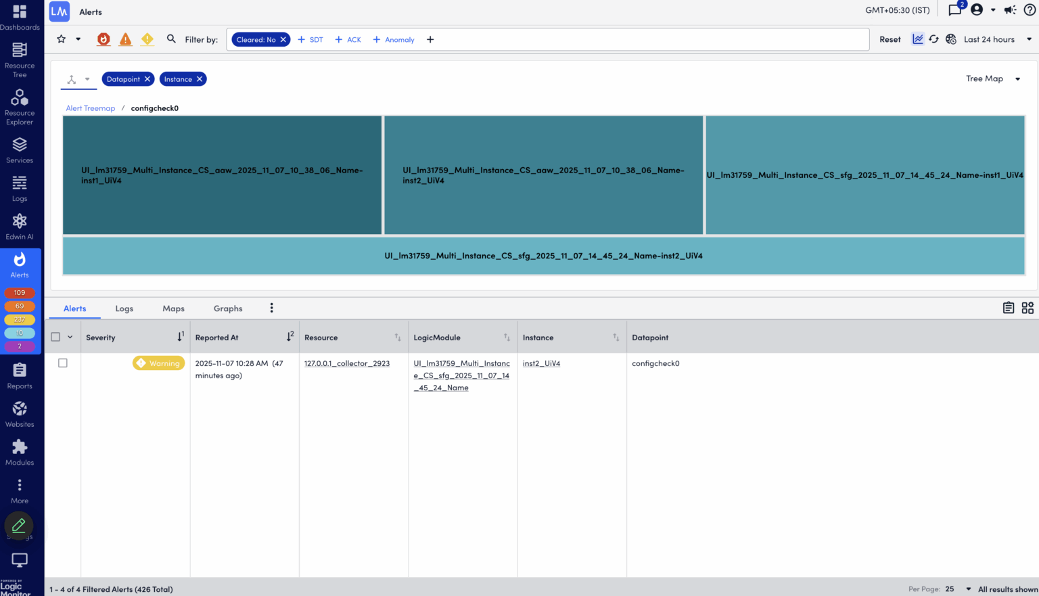The height and width of the screenshot is (596, 1039).
Task: Select the critical severity fire icon filter
Action: pyautogui.click(x=103, y=39)
